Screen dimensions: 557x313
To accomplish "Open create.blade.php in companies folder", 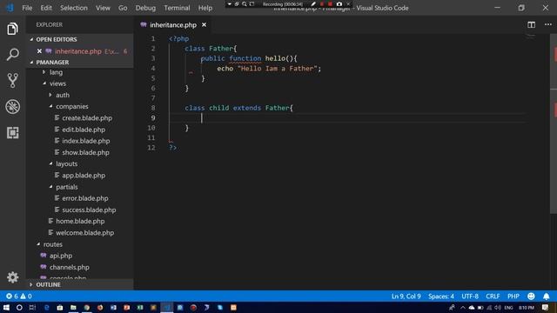I will pyautogui.click(x=87, y=118).
